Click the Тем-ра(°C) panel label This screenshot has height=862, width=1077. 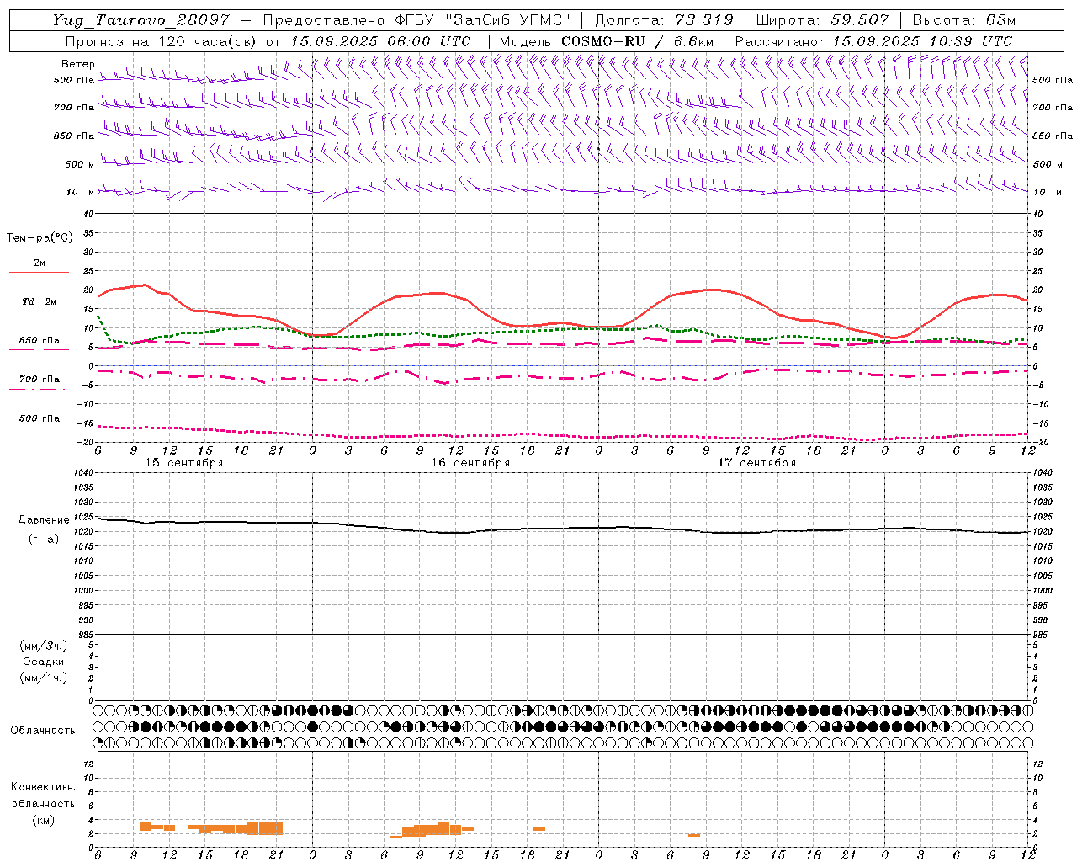(40, 238)
